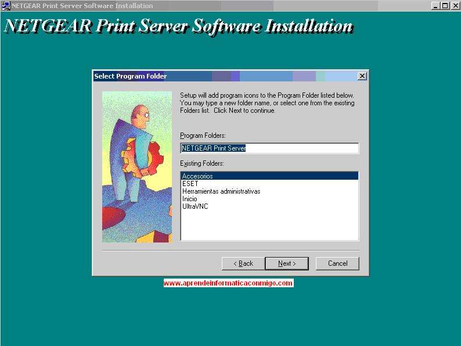The width and height of the screenshot is (461, 346).
Task: Choose Herramientas administrativas folder
Action: click(269, 191)
